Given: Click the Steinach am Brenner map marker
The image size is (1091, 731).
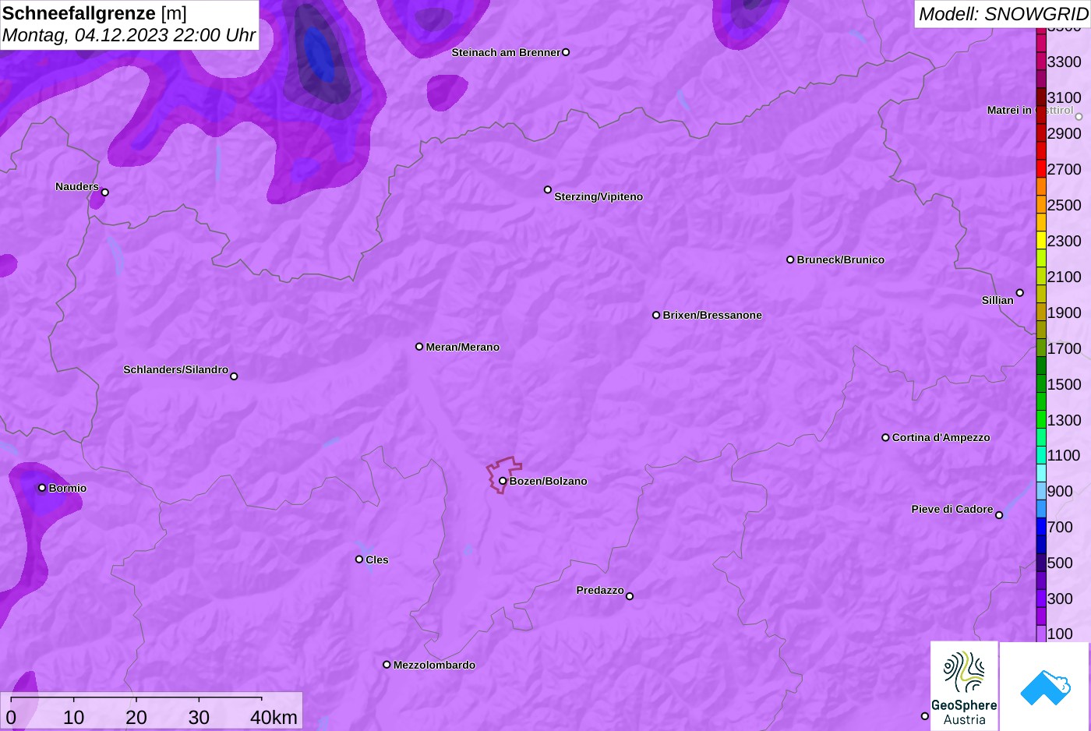Looking at the screenshot, I should click(566, 52).
